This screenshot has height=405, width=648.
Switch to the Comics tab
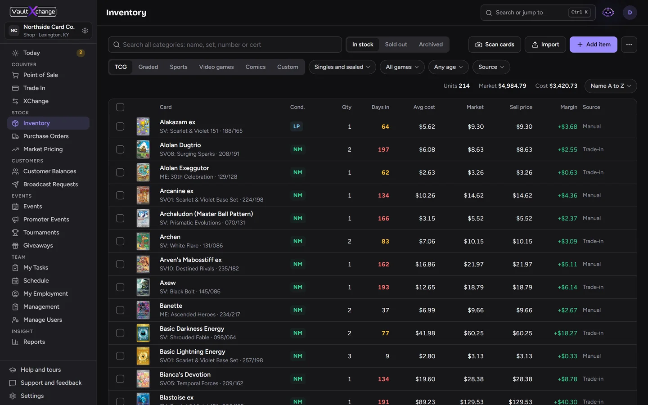pyautogui.click(x=256, y=67)
